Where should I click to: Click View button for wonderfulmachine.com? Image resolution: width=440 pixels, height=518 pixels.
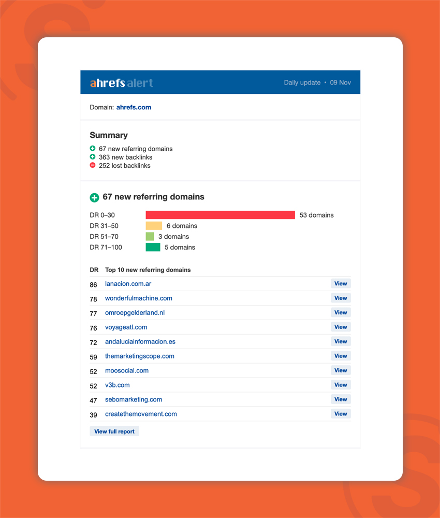pos(341,298)
